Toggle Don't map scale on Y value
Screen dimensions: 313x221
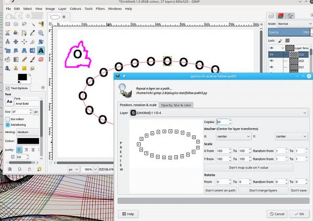click(x=248, y=167)
